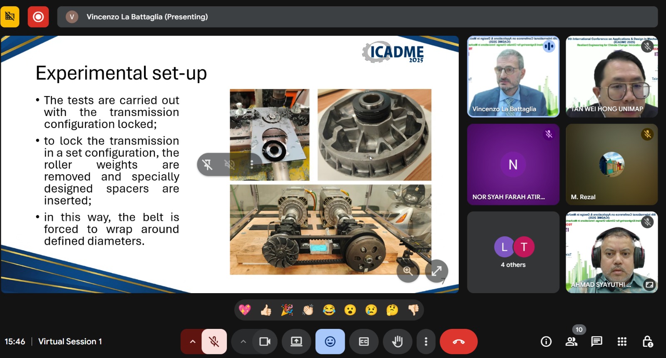Click the recording indicator icon

click(x=38, y=17)
